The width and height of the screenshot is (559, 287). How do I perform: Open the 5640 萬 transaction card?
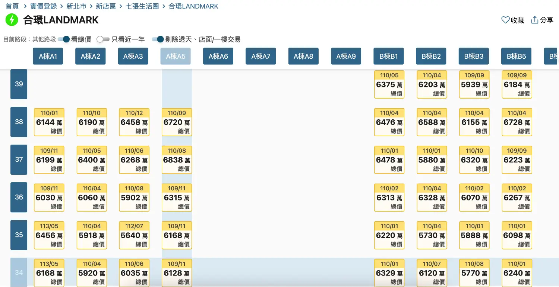coord(134,235)
